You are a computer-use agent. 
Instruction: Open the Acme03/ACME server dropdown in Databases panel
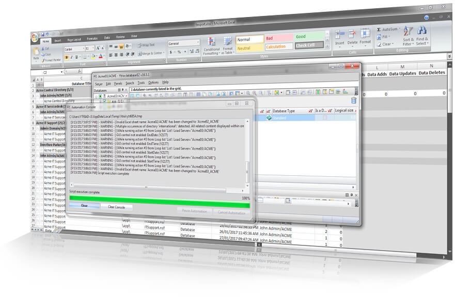point(126,96)
